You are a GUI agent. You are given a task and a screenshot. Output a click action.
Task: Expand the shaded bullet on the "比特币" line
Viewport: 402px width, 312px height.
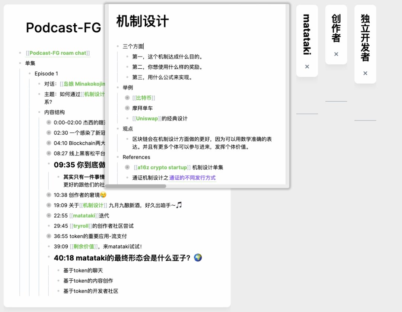[x=127, y=98]
